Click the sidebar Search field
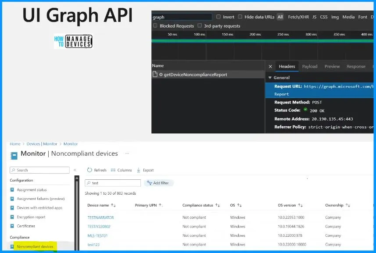Screen dimensions: 376x253 [39, 170]
